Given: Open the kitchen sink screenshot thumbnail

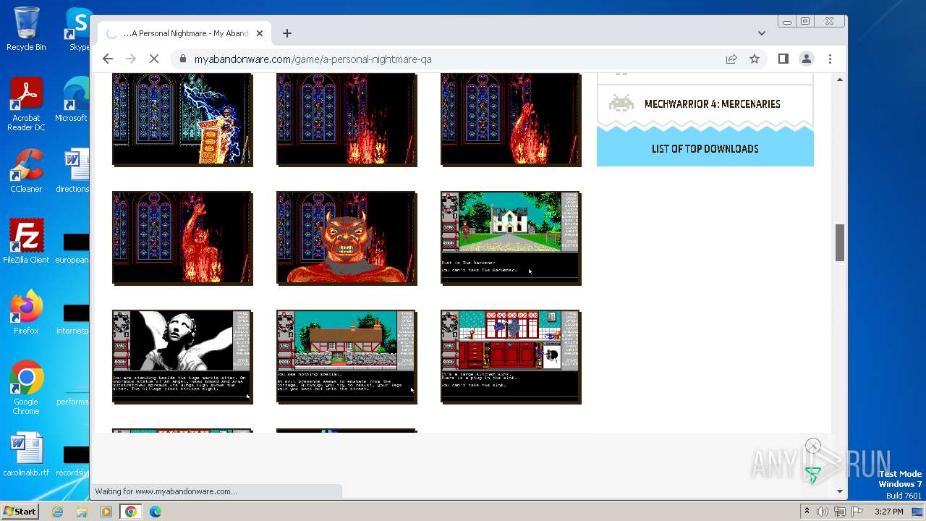Looking at the screenshot, I should pyautogui.click(x=511, y=357).
